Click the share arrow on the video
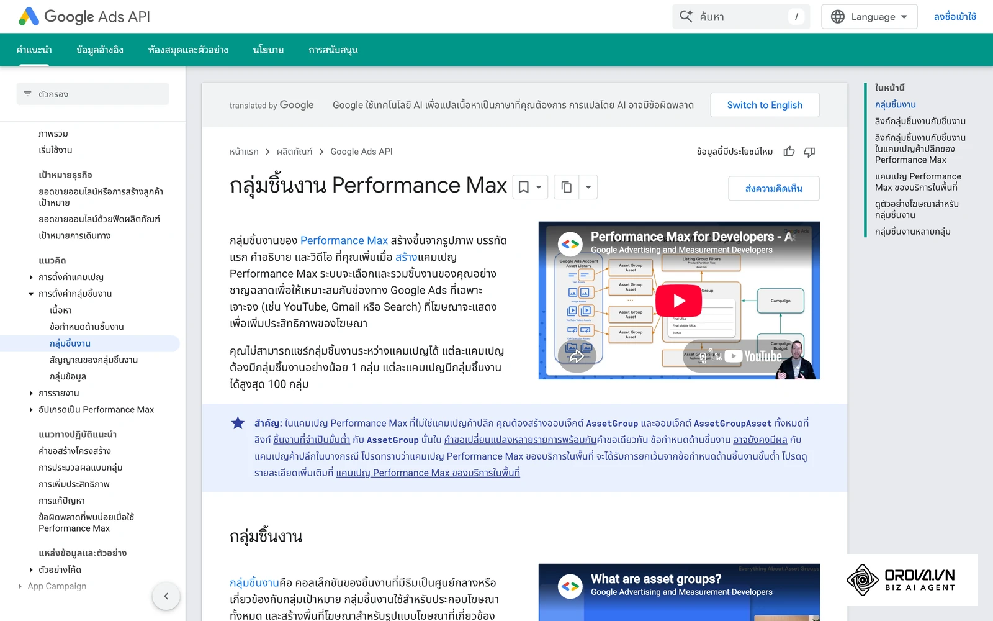 (577, 356)
